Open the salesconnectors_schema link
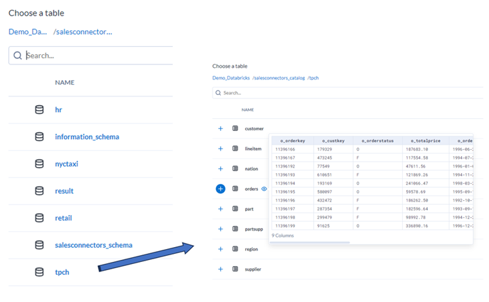 94,245
